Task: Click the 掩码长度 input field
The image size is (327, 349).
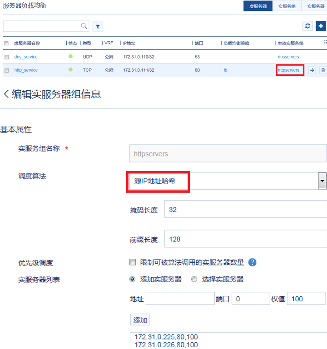Action: (x=245, y=210)
